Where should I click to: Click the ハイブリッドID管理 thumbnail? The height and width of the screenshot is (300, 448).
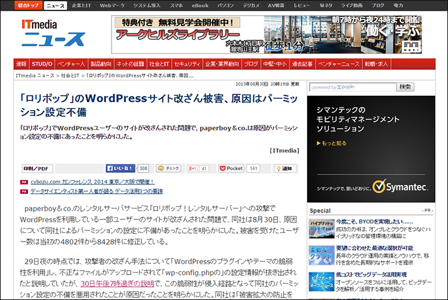[x=321, y=229]
